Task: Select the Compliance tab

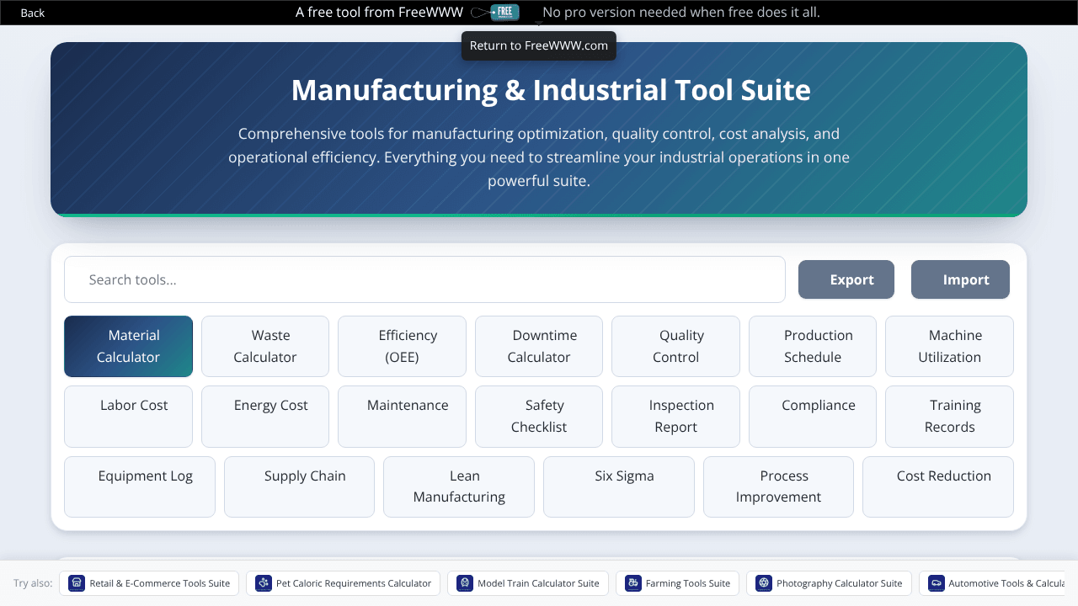Action: click(813, 417)
